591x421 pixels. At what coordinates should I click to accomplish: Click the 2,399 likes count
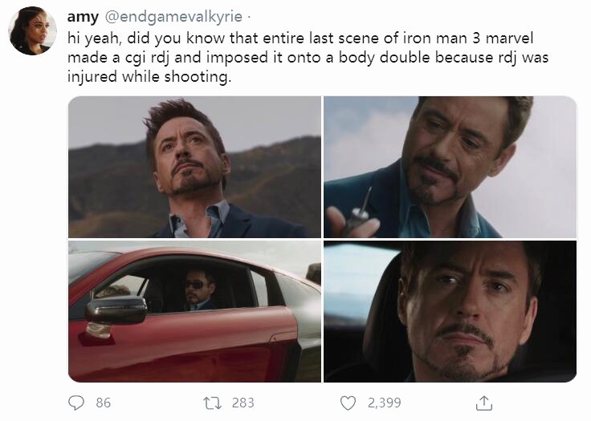coord(384,403)
